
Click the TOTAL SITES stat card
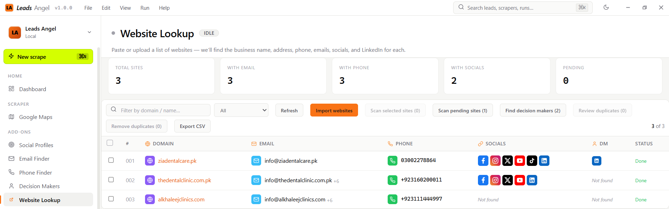(161, 76)
